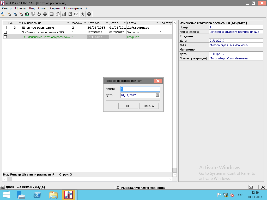Tick checkbox for Зміна штатного розпису №3
Viewport: 267px width, 200px height.
pyautogui.click(x=5, y=32)
